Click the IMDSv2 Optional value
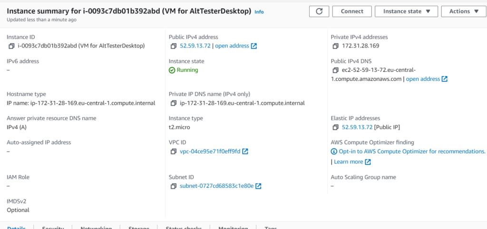 pos(18,210)
